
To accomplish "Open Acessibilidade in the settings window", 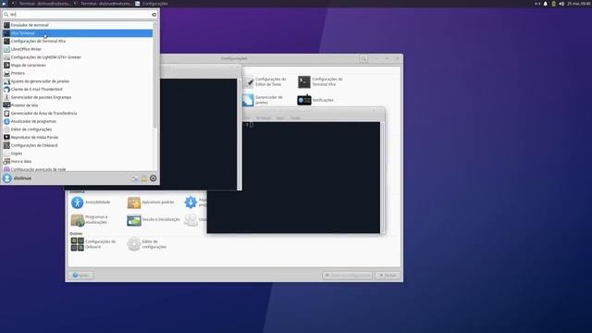I will pyautogui.click(x=91, y=203).
